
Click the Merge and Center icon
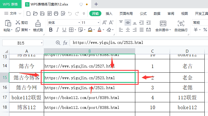pyautogui.click(x=163, y=23)
